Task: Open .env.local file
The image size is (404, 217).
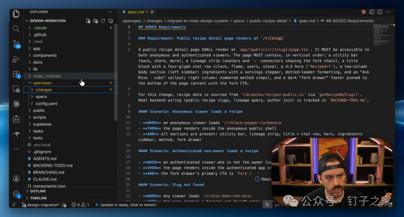Action: coord(42,145)
